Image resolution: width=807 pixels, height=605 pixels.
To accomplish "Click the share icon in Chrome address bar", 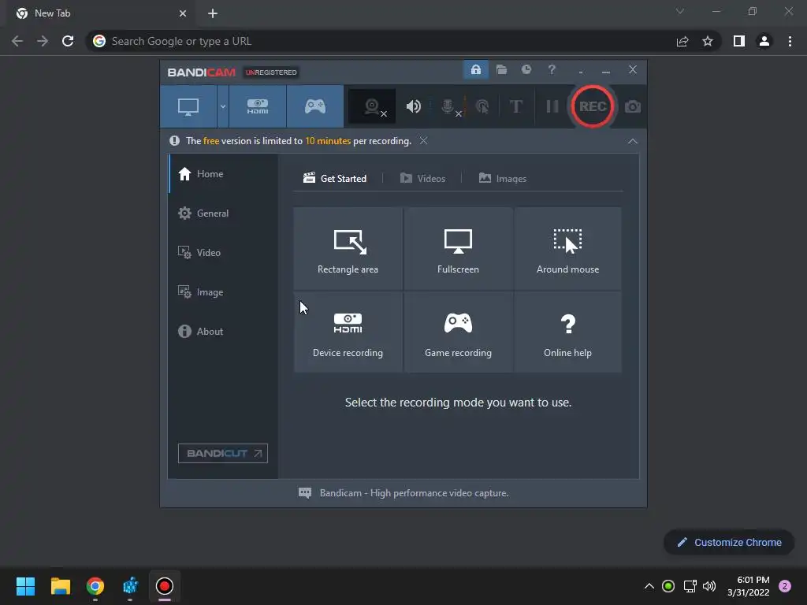I will 682,41.
